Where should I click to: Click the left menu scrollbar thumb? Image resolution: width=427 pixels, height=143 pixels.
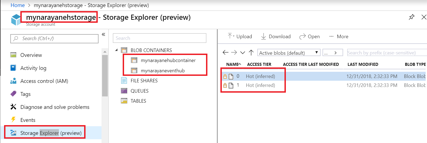point(105,76)
